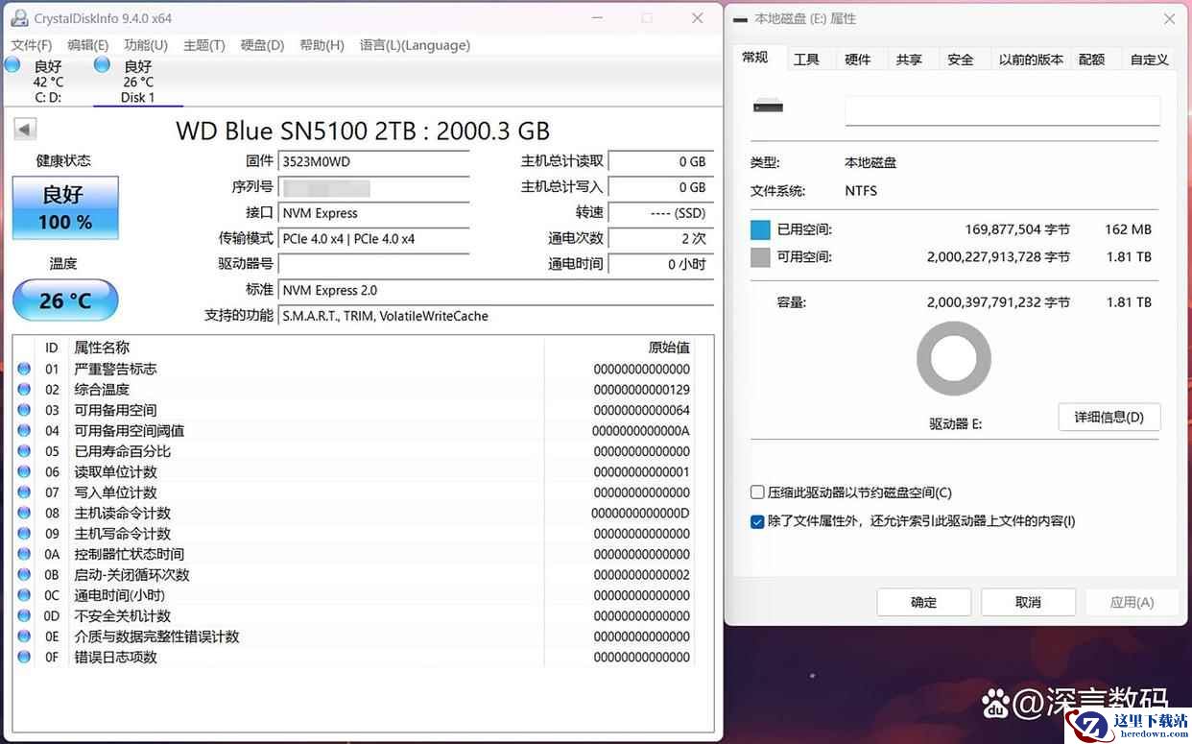Switch to the 工具 tab
The width and height of the screenshot is (1192, 744).
coord(806,60)
